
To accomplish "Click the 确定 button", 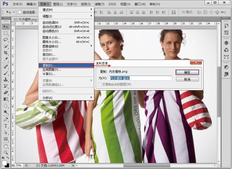I will click(x=187, y=72).
